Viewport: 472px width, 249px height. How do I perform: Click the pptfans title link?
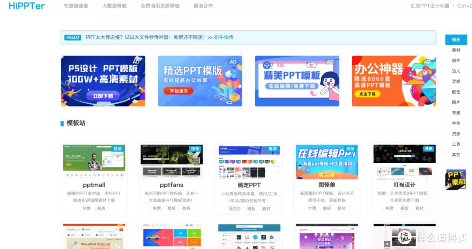pyautogui.click(x=172, y=185)
